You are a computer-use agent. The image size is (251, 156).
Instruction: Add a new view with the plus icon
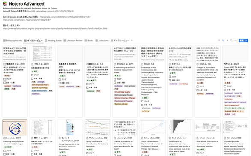point(132,41)
